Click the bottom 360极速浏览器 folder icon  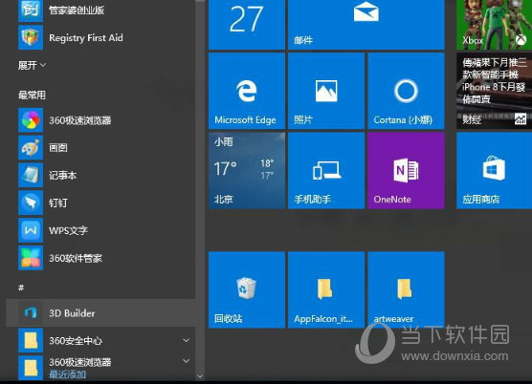pyautogui.click(x=31, y=368)
